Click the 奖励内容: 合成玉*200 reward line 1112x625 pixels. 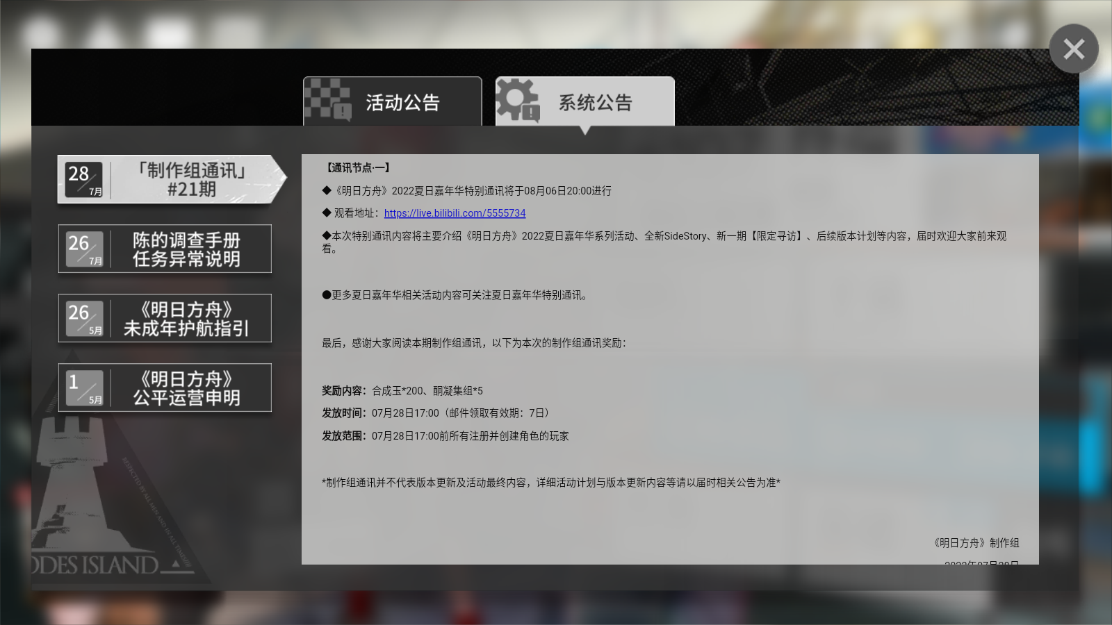point(402,391)
